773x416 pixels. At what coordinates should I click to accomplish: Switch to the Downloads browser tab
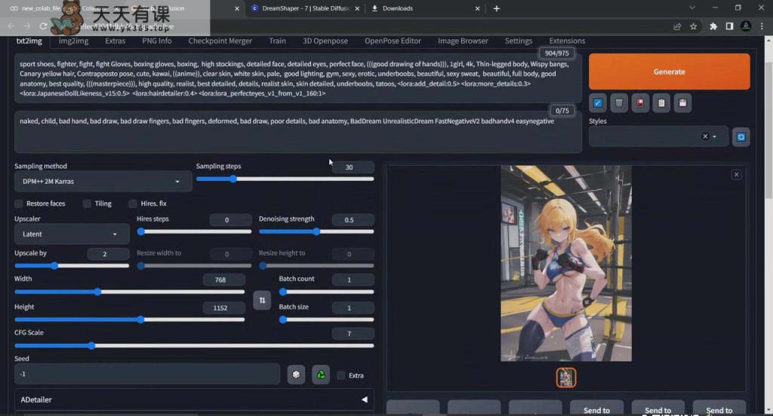(425, 8)
